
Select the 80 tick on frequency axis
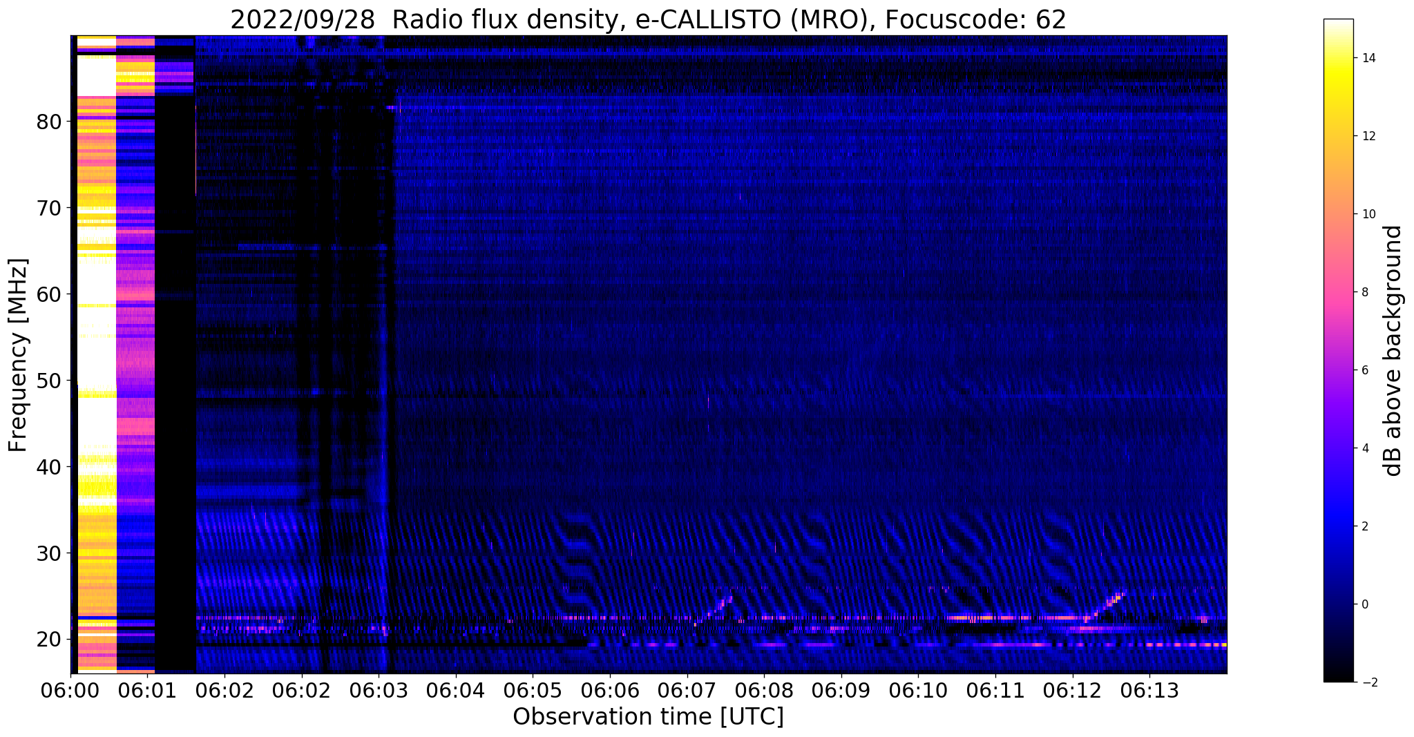click(x=49, y=122)
